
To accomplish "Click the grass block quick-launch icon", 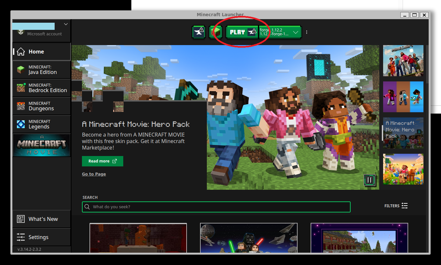I will point(215,32).
